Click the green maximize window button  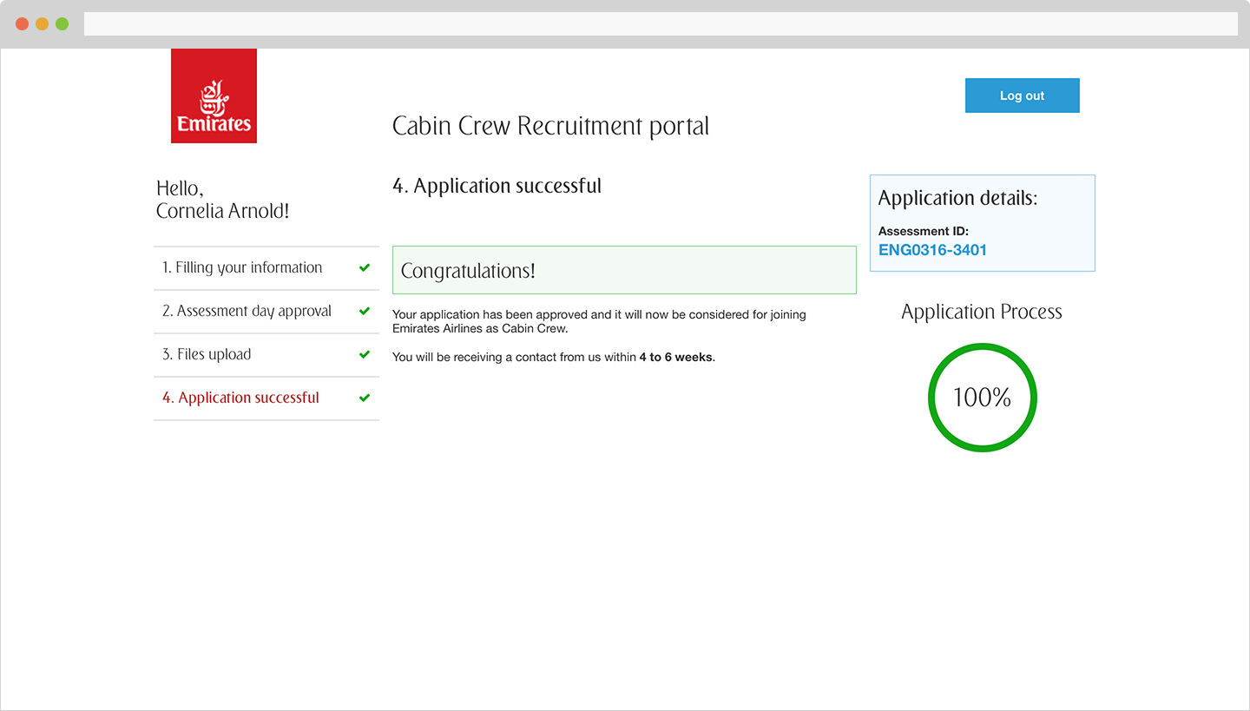click(x=62, y=24)
